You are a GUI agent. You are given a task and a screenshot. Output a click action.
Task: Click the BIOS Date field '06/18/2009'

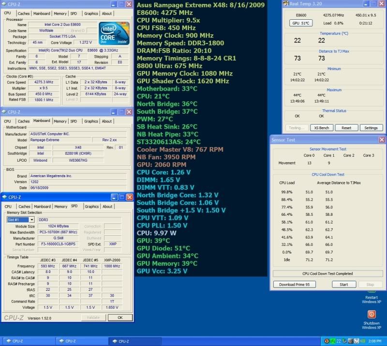click(x=78, y=188)
